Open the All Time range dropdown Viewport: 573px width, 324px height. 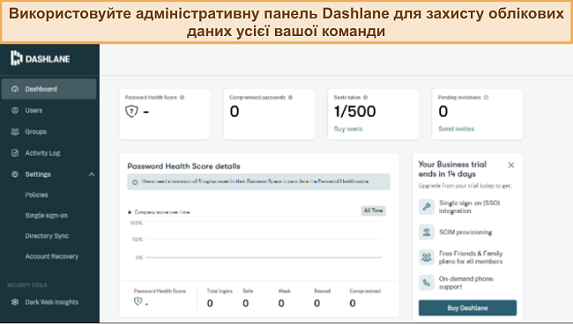tap(373, 210)
